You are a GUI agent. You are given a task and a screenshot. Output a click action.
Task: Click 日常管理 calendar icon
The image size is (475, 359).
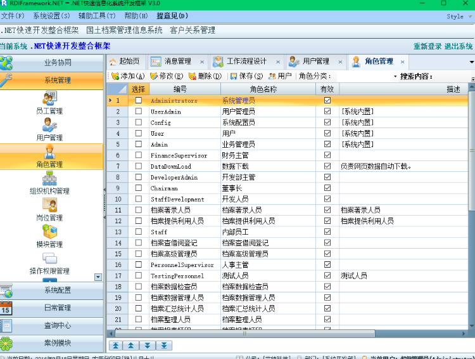6,308
